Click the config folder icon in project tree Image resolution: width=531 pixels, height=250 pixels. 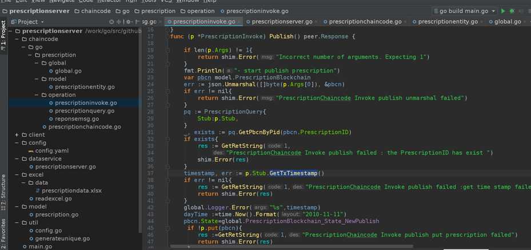[x=25, y=143]
